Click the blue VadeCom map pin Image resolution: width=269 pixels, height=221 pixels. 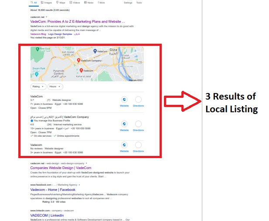pos(95,51)
